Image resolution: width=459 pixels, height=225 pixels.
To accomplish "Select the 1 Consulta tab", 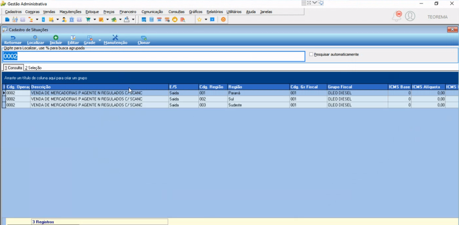I will coord(13,68).
